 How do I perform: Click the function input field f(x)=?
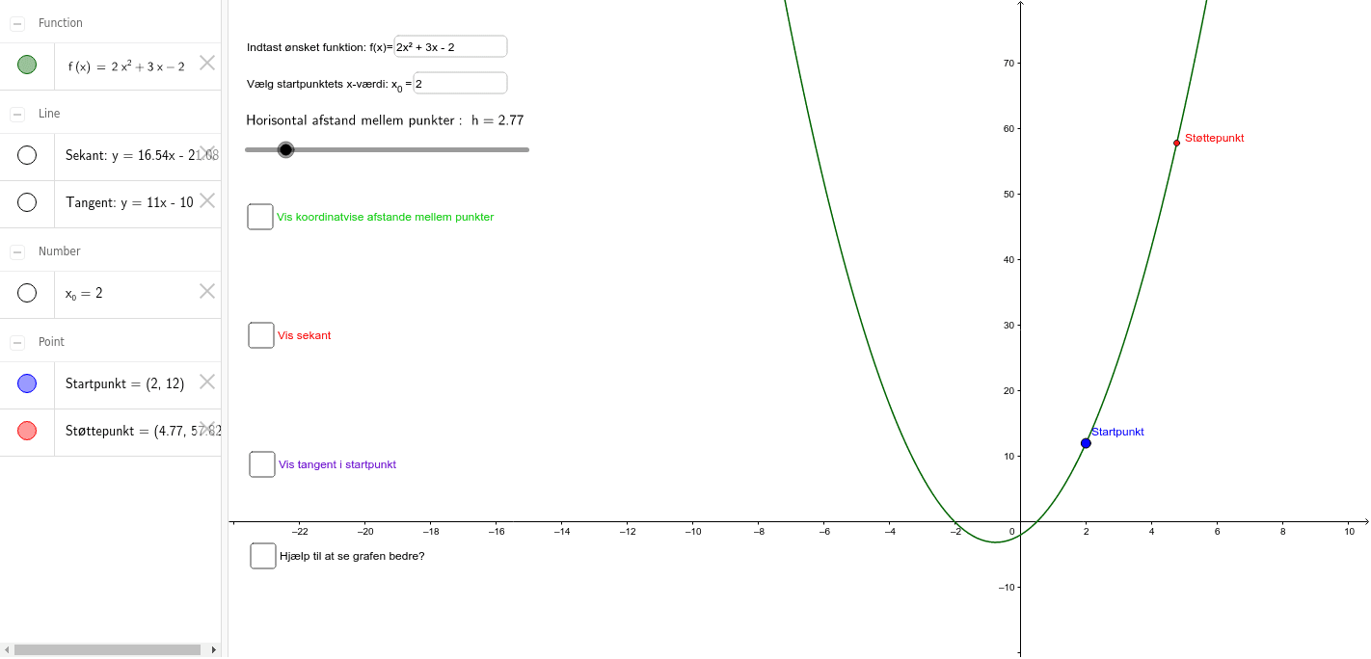450,46
